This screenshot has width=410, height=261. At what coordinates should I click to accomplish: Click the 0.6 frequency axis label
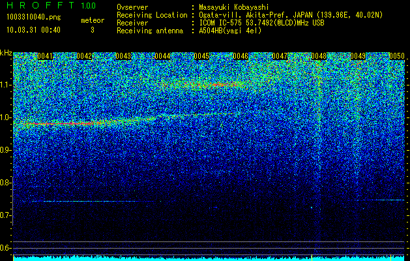5,248
